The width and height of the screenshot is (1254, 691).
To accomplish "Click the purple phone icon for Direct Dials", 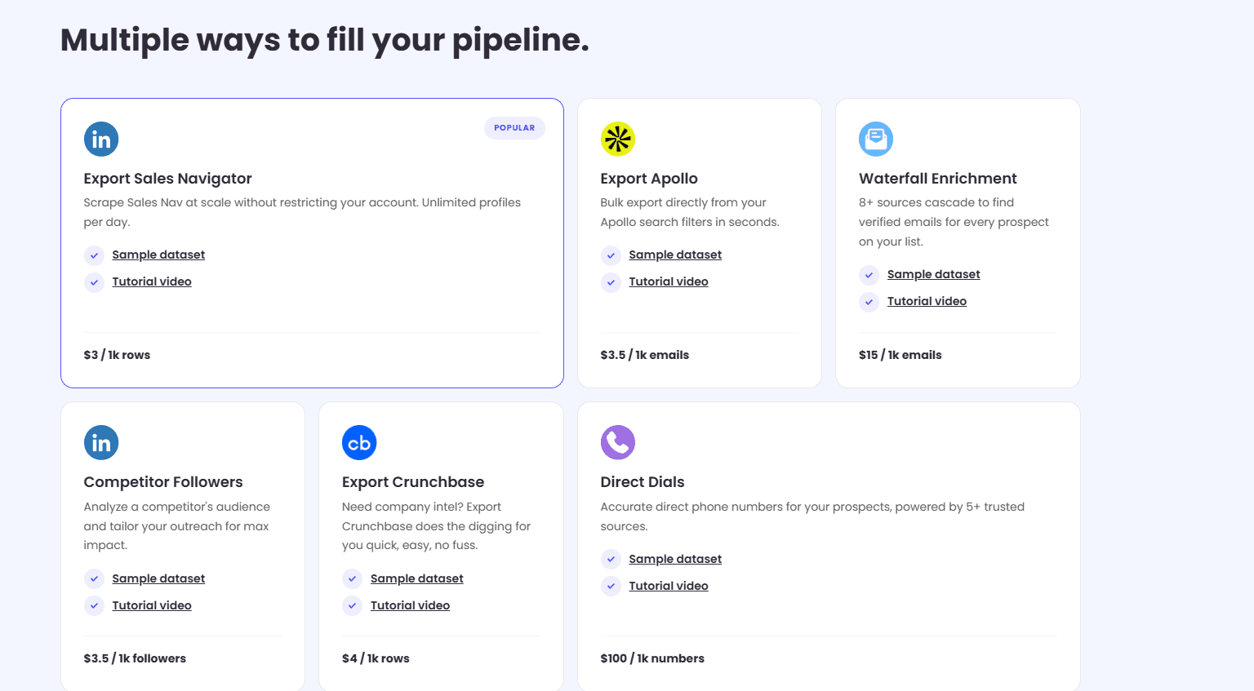I will coord(618,443).
